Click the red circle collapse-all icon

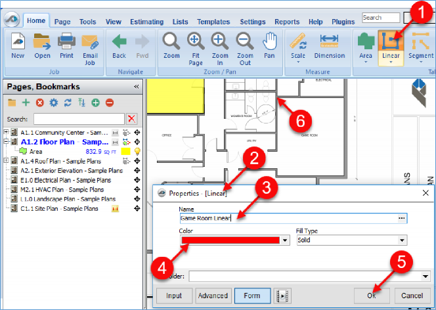point(110,103)
